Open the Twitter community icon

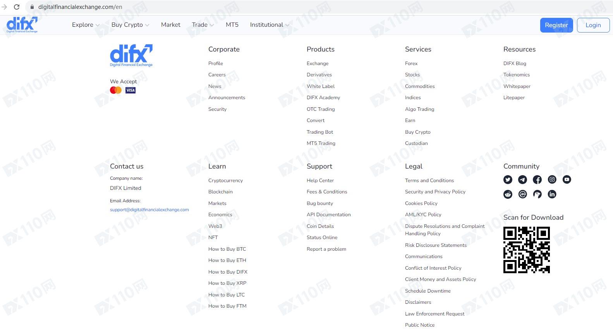[508, 179]
